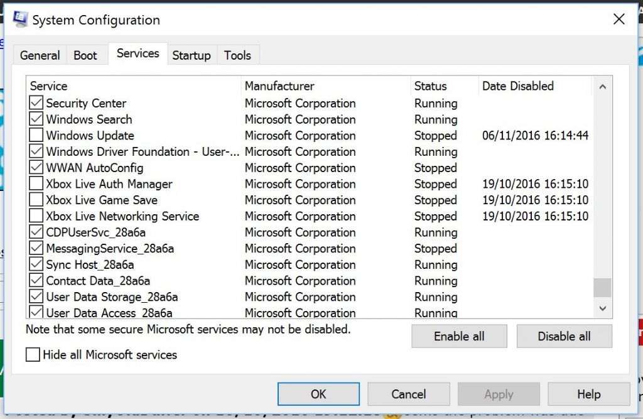
Task: Select the Services tab
Action: pos(138,53)
